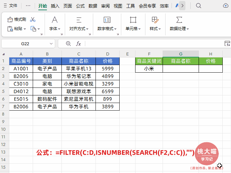The height and width of the screenshot is (173, 231).
Task: Select cell 家电
Action: [47, 84]
